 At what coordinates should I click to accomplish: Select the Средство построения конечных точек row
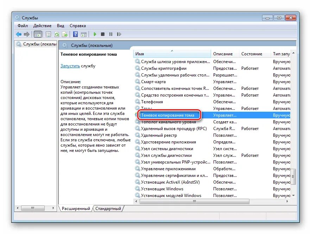click(x=212, y=95)
